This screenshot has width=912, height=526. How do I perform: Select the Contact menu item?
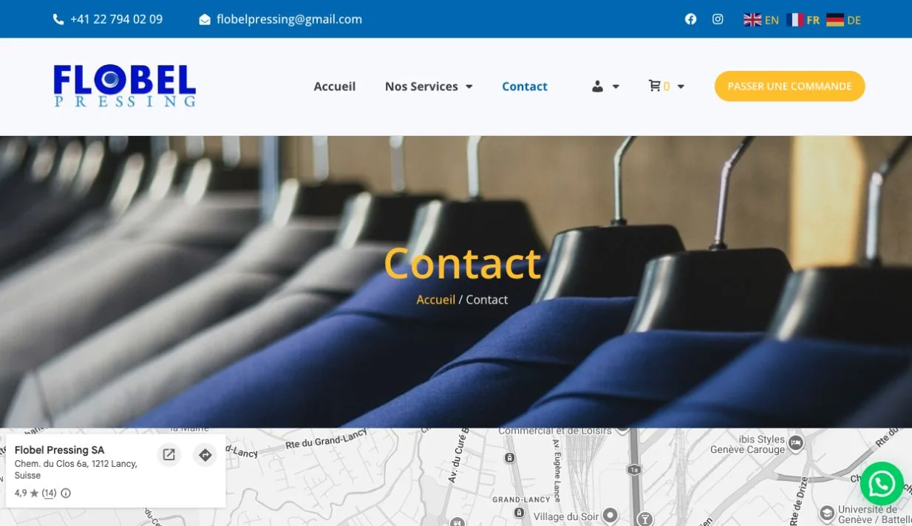click(x=525, y=86)
